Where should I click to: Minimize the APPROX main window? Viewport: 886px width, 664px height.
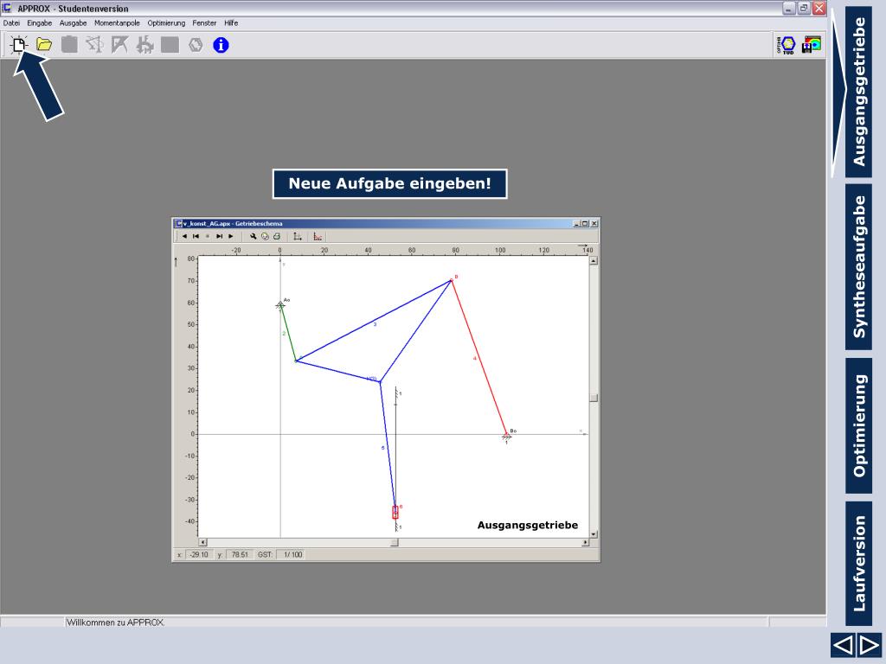pyautogui.click(x=789, y=8)
